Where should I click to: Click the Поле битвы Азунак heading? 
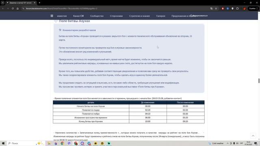[x=74, y=21]
